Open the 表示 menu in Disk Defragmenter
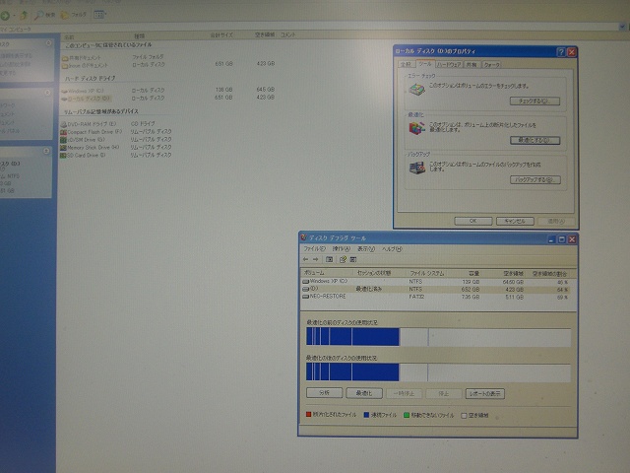630x473 pixels. (365, 249)
